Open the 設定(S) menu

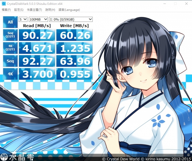pyautogui.click(x=19, y=10)
